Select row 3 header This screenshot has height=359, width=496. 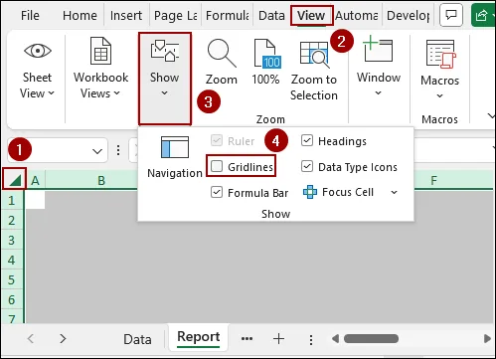pos(12,240)
